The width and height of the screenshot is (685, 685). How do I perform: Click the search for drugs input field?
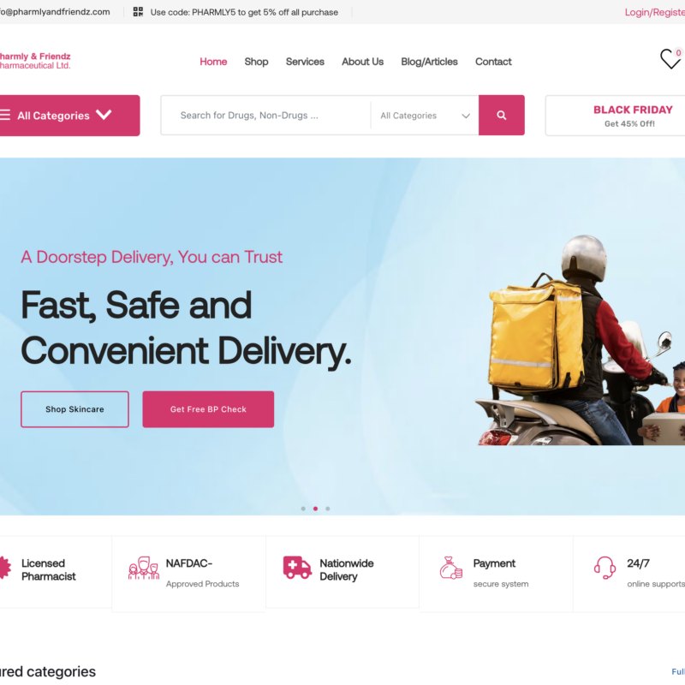coord(266,116)
